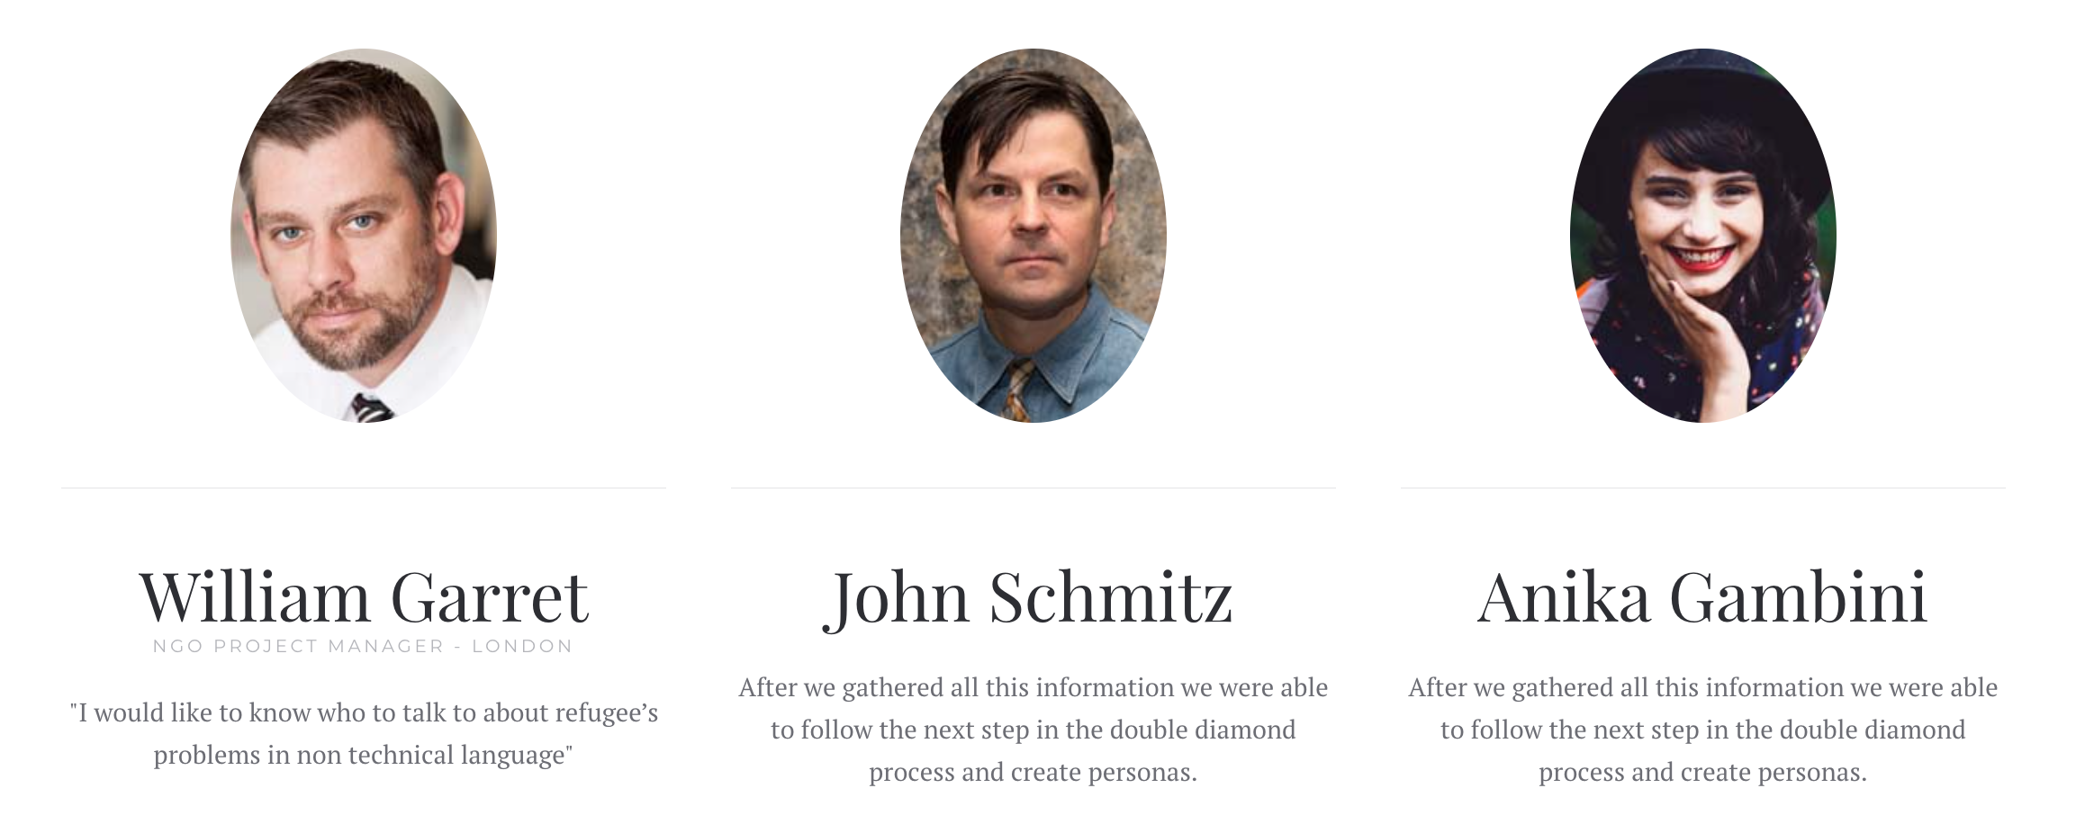The height and width of the screenshot is (824, 2076).
Task: Click the divider line below Anika's photo
Action: click(1703, 488)
